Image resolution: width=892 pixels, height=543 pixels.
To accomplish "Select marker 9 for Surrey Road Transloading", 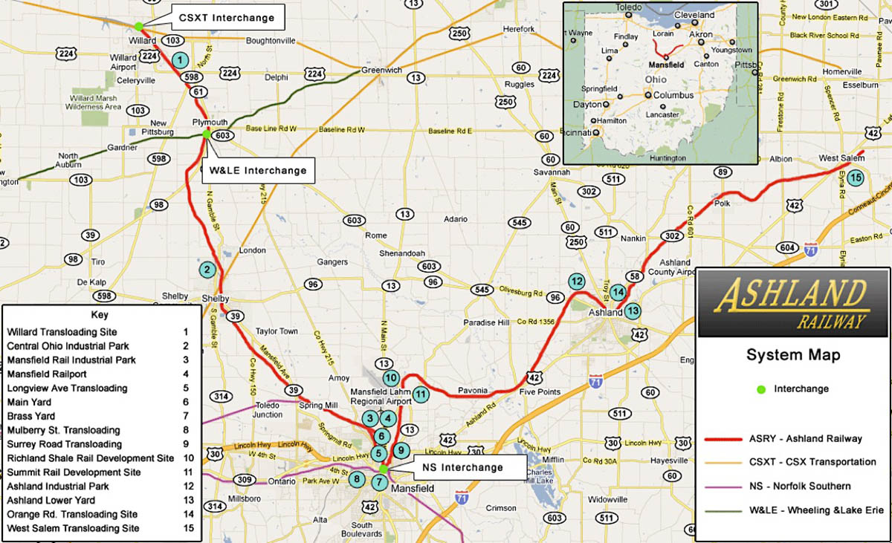I will pos(401,450).
